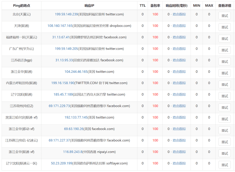
Task: Click 重试 button for 江苏镇江(电信-亿速云)
Action: tap(224, 142)
